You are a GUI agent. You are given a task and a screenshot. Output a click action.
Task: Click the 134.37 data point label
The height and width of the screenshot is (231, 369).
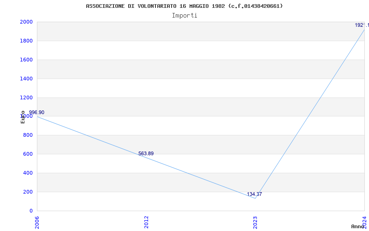[255, 194]
